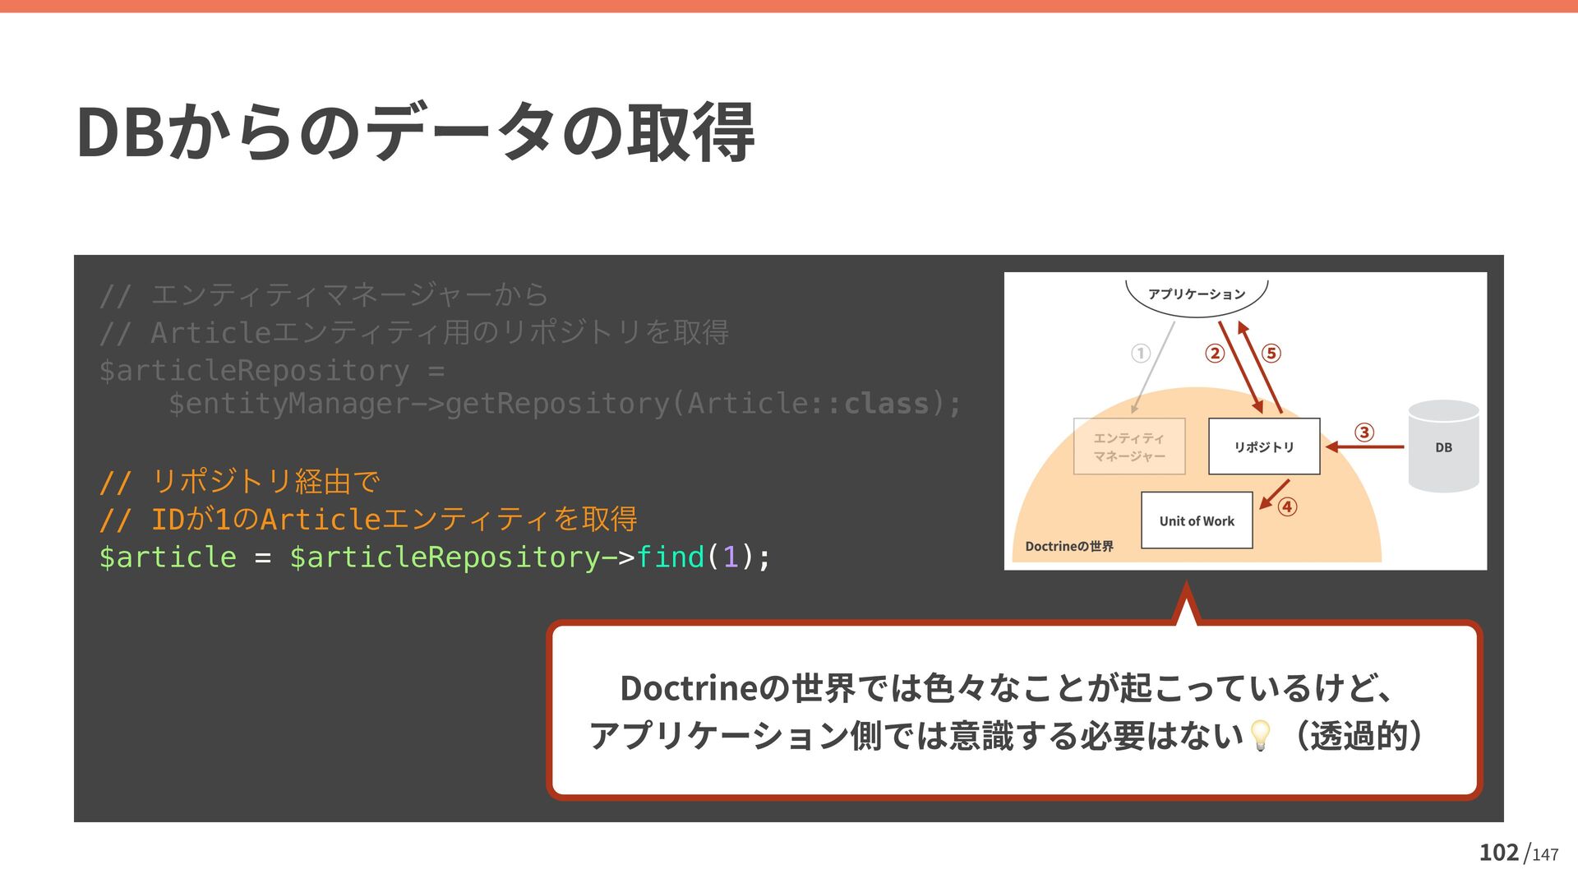Click the slide title DBからのデータの取得
This screenshot has height=888, width=1578.
(415, 132)
